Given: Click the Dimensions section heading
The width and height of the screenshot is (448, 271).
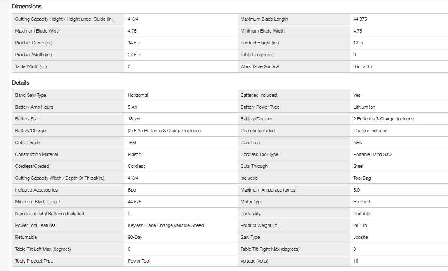Looking at the screenshot, I should [27, 7].
